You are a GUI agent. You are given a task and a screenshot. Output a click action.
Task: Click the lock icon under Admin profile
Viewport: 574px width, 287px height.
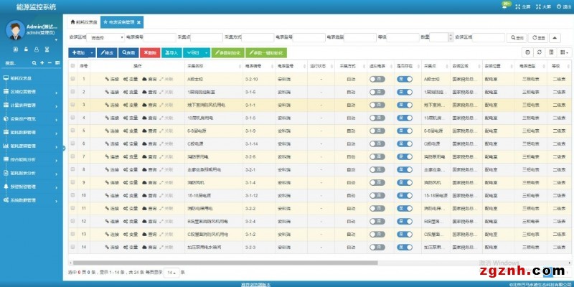[27, 50]
